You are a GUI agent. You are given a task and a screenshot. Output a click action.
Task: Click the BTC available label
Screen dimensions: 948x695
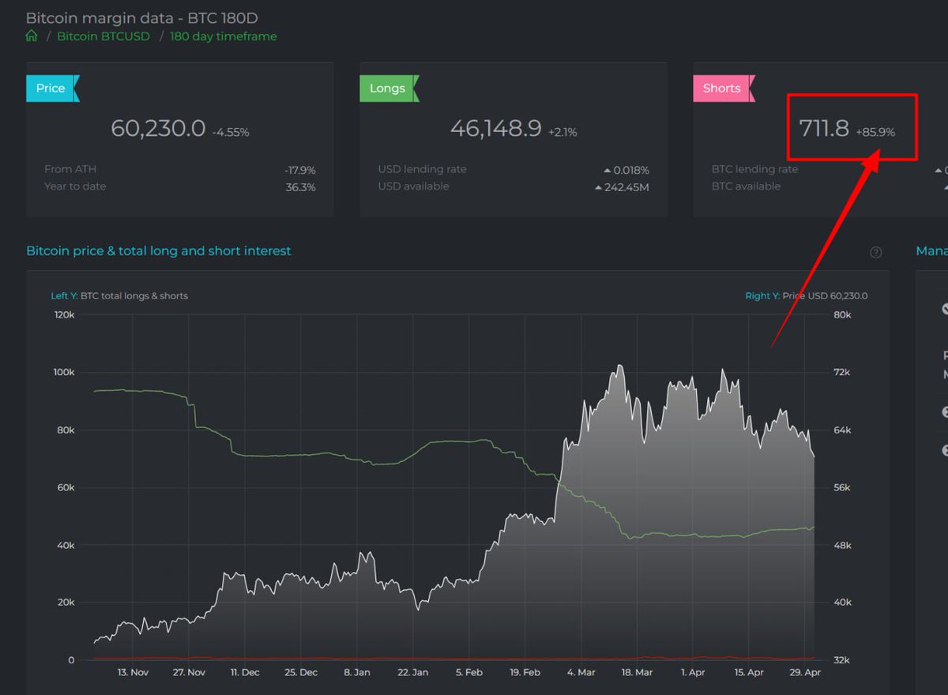(x=747, y=186)
